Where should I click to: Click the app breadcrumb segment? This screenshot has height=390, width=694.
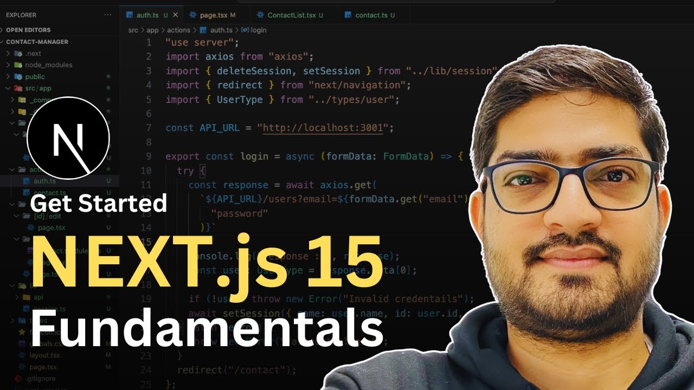[x=152, y=30]
